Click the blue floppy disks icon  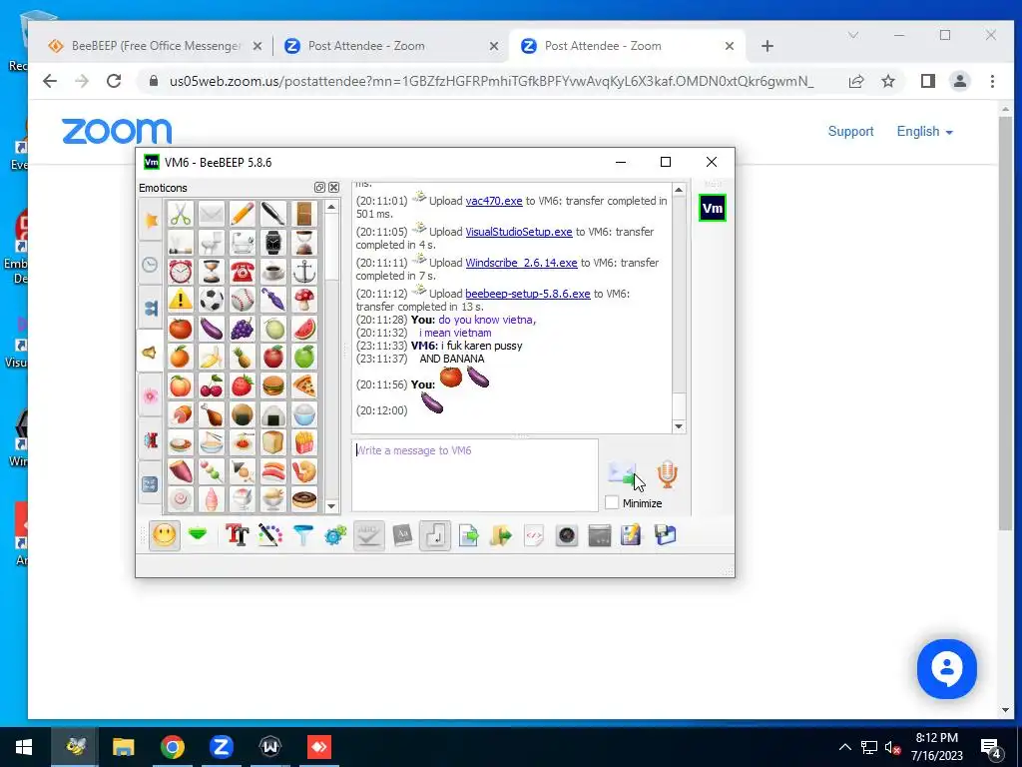click(x=665, y=536)
